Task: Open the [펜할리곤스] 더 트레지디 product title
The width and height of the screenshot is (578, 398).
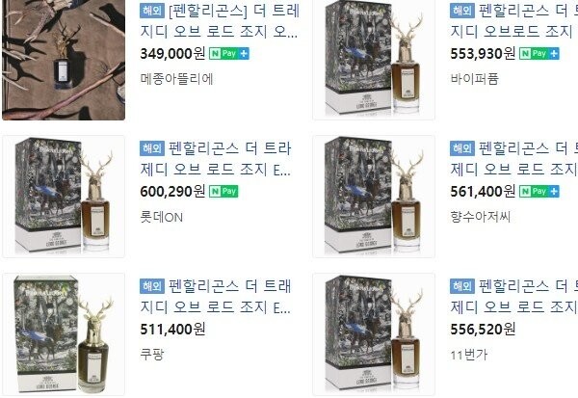Action: click(220, 21)
